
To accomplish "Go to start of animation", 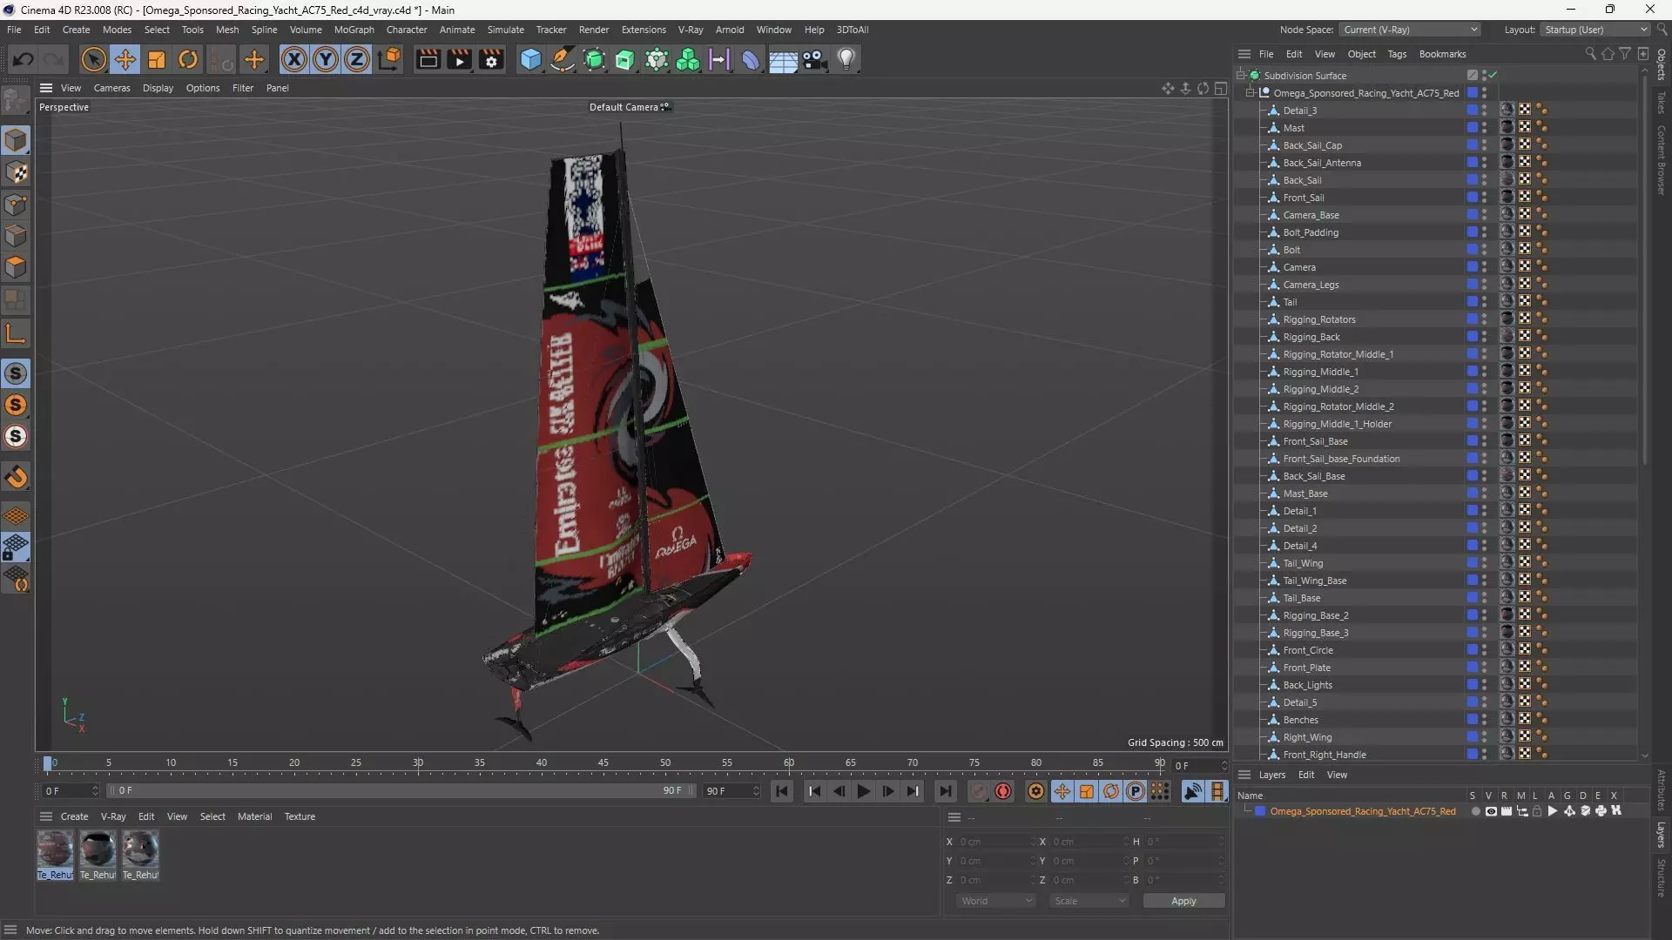I will [x=782, y=791].
